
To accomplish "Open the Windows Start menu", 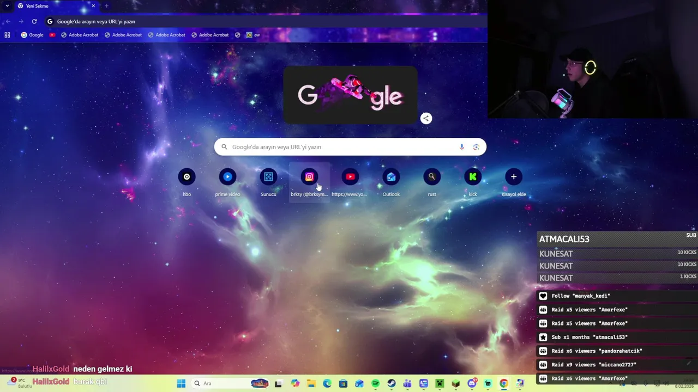I will (x=181, y=383).
